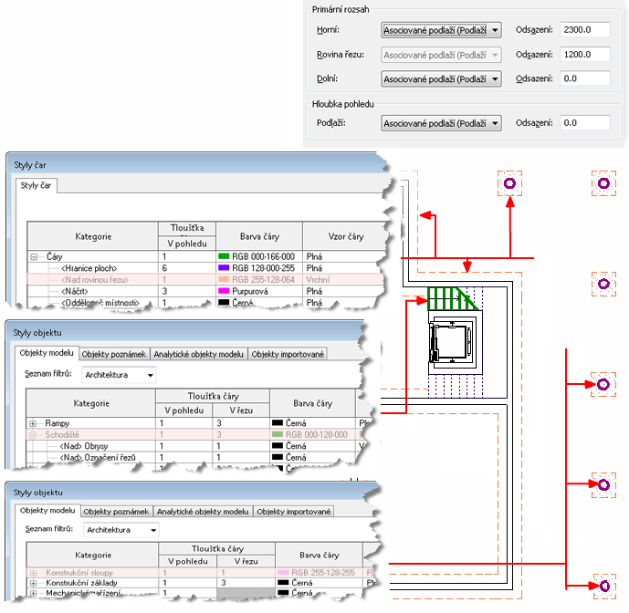Click the Rovina řezu offset field 1200.0
The image size is (629, 613).
click(x=585, y=54)
